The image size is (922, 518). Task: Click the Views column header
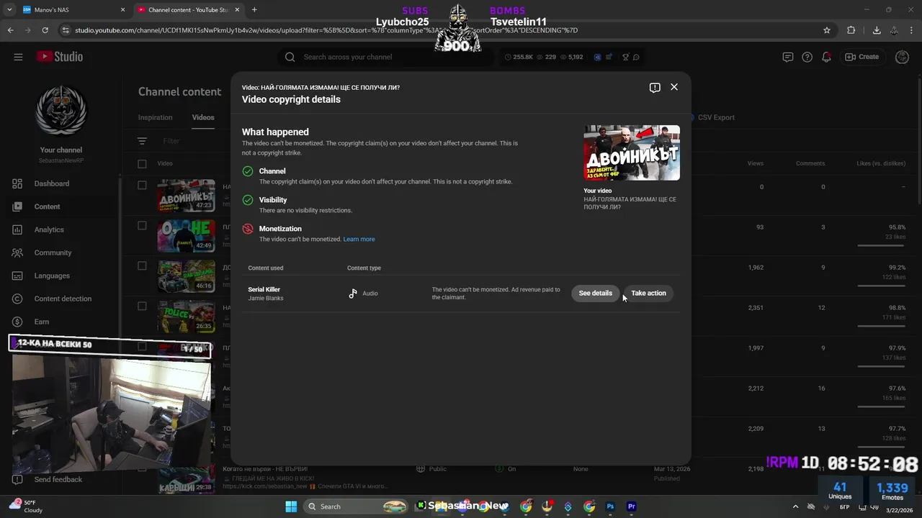click(x=755, y=163)
